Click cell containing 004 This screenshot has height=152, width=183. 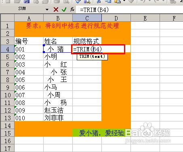(29, 72)
